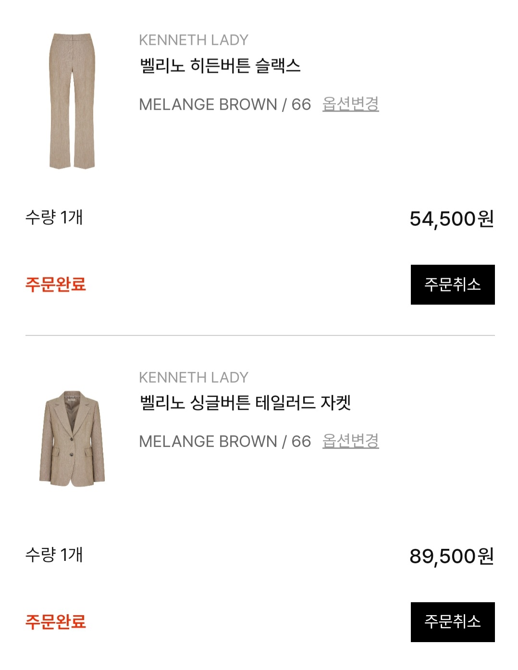This screenshot has height=670, width=518.
Task: Open the tailored jacket product thumbnail
Action: [72, 438]
